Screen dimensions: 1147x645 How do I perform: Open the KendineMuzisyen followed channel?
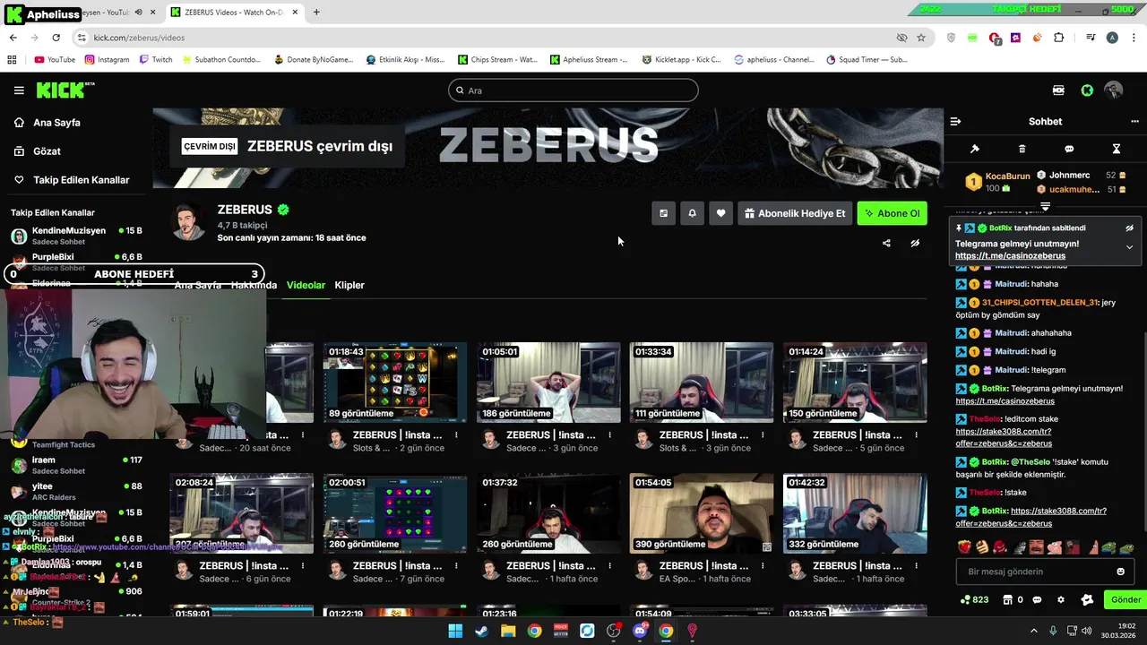[x=76, y=236]
